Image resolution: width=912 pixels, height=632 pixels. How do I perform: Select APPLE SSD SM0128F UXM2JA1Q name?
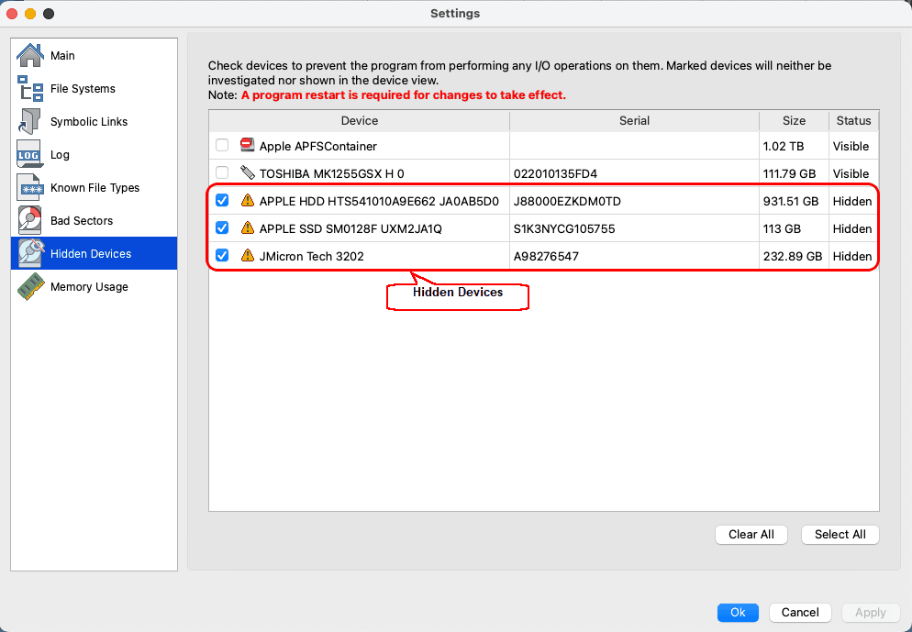pyautogui.click(x=350, y=228)
